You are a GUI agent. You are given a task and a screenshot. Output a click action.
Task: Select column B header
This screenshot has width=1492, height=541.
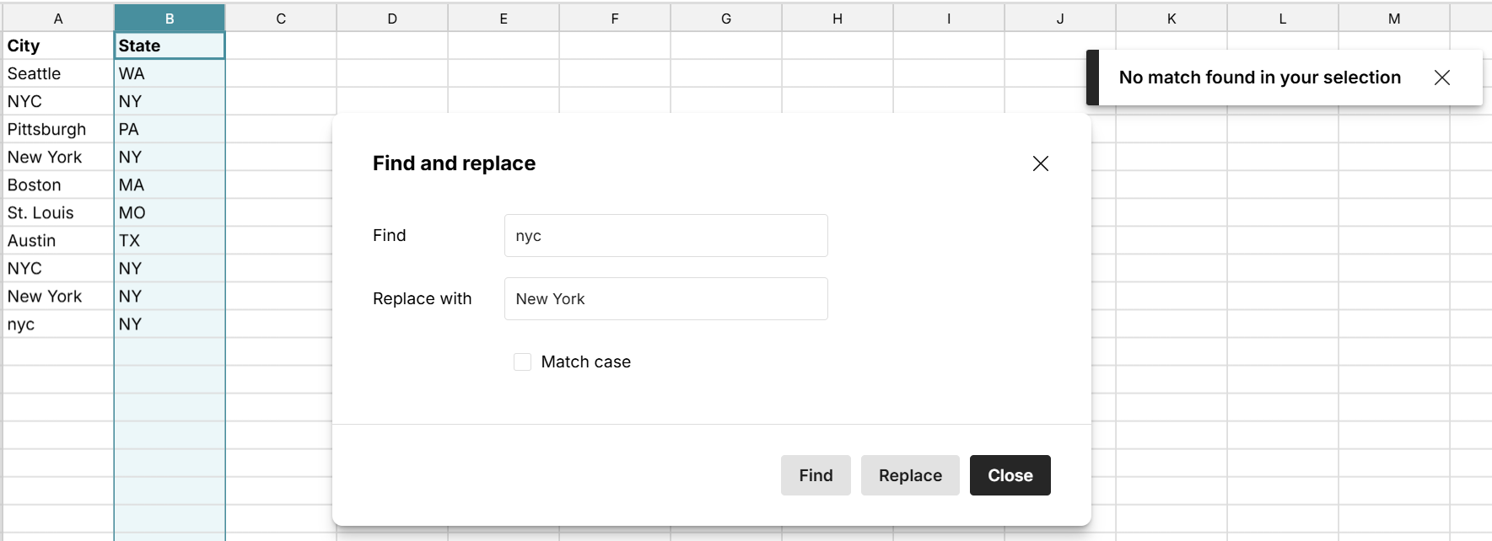[170, 19]
